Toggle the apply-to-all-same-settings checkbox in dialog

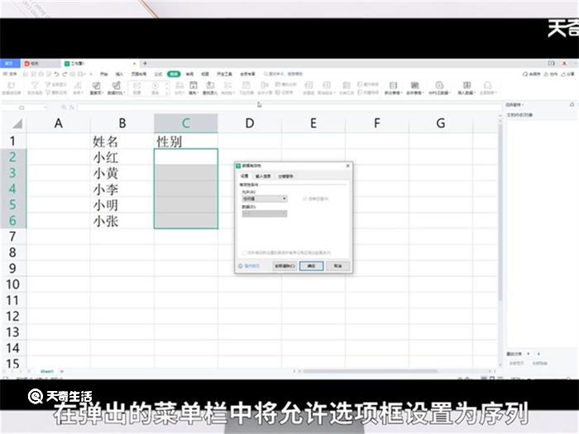pos(244,252)
